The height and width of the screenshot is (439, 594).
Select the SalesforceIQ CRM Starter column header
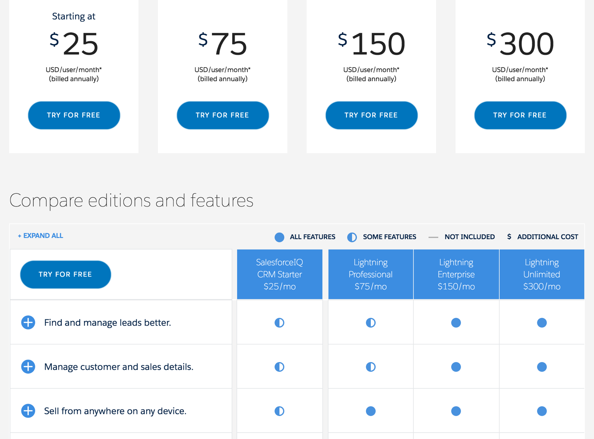(279, 274)
